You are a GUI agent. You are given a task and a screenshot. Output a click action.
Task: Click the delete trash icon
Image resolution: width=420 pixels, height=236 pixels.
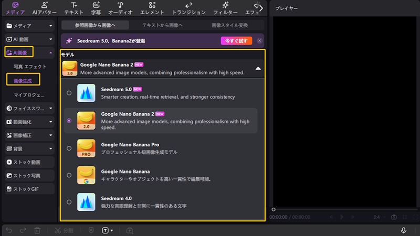[x=37, y=230]
